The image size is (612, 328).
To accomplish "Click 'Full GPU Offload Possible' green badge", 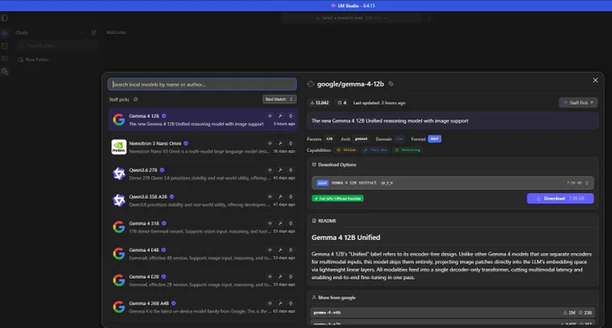I will [337, 199].
